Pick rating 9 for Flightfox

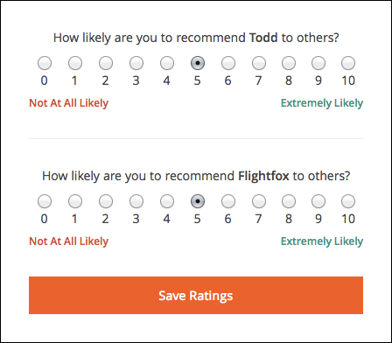coord(318,201)
